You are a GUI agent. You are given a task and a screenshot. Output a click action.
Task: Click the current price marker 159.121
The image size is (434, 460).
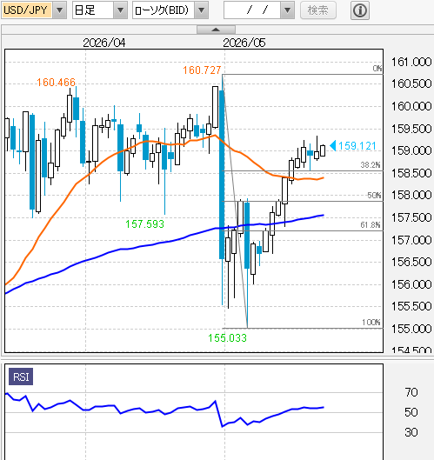point(353,146)
